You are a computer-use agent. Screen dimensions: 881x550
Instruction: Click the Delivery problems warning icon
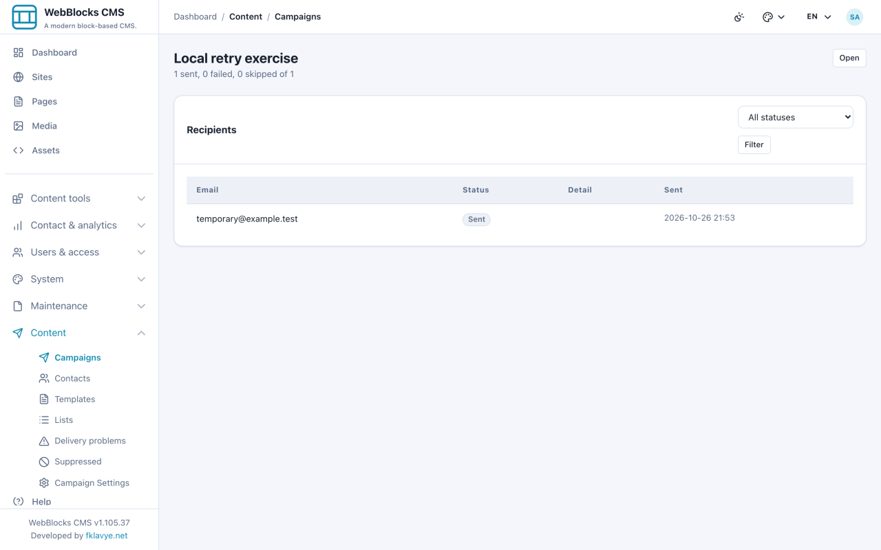[x=44, y=441]
